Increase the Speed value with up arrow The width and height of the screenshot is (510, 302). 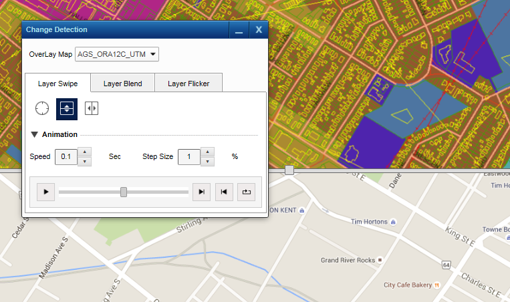[84, 152]
